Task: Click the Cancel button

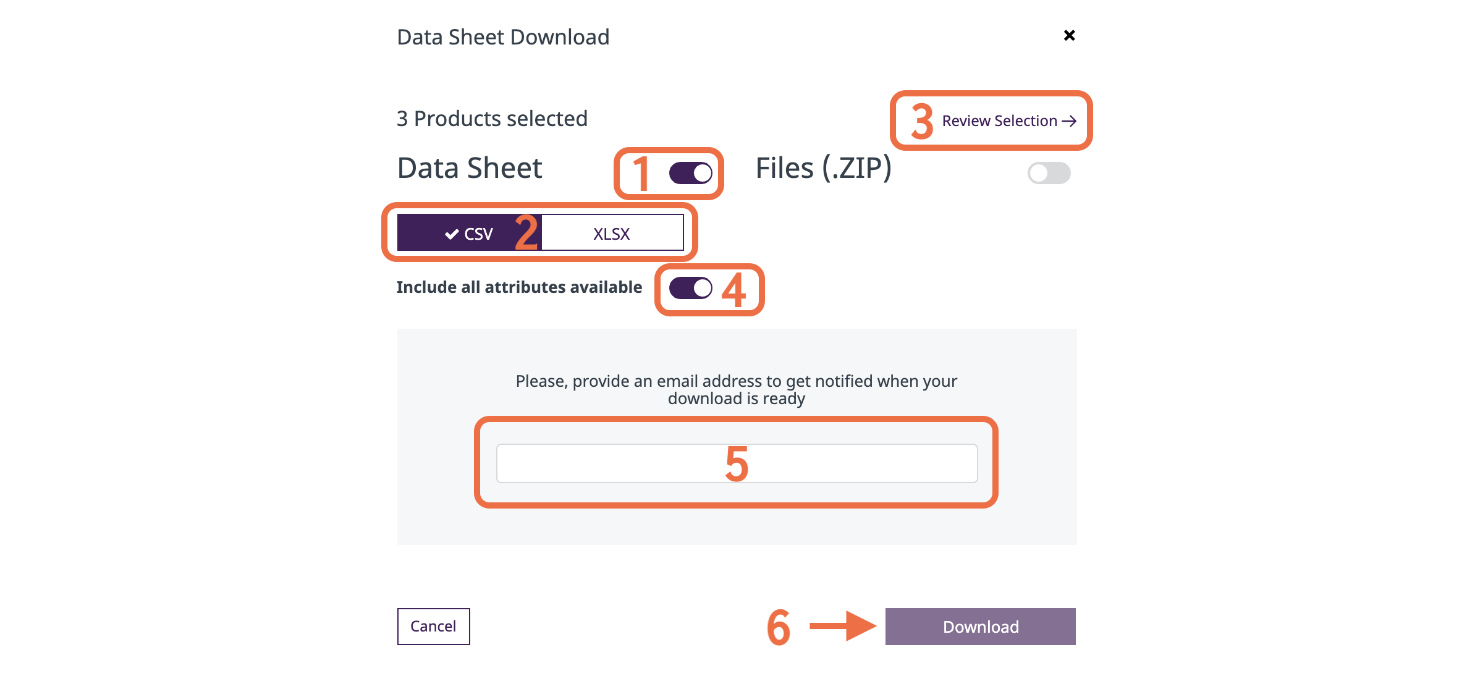Action: coord(433,626)
